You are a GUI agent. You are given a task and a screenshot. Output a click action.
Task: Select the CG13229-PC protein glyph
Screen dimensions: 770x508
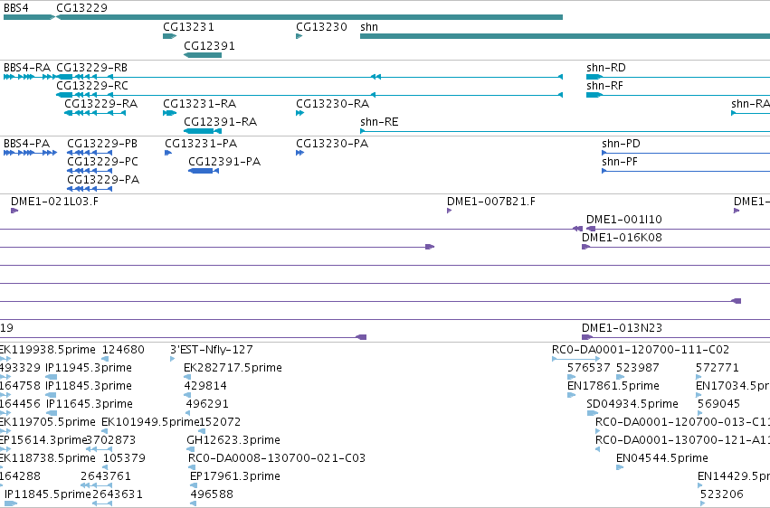coord(90,171)
